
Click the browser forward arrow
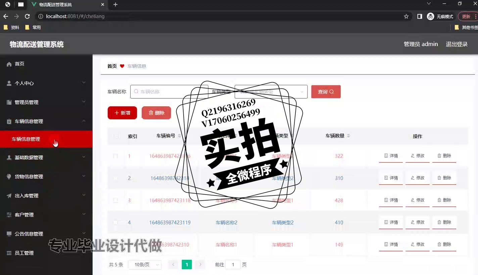pyautogui.click(x=16, y=16)
